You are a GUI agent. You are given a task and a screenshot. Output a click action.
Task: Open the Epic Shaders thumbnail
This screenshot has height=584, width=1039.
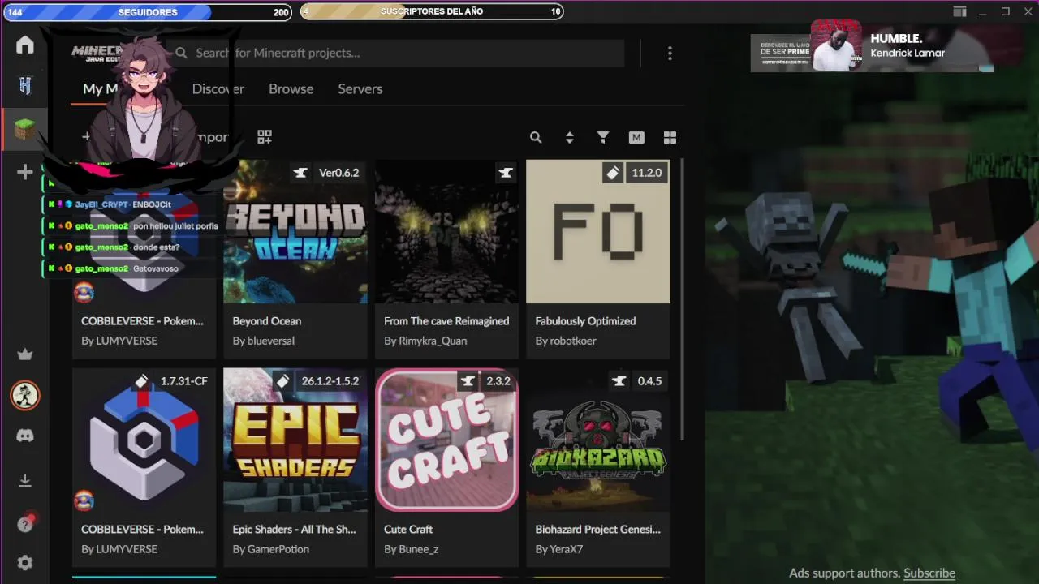[x=295, y=440]
